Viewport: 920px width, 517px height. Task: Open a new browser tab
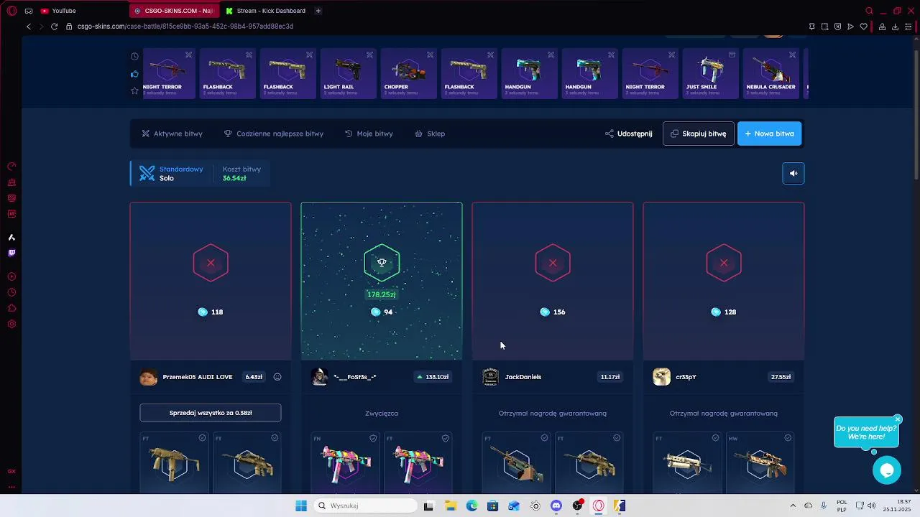[x=318, y=11]
